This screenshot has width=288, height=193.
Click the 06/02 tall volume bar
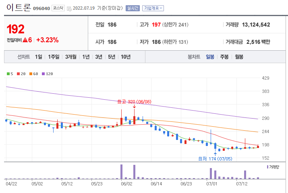point(121,172)
